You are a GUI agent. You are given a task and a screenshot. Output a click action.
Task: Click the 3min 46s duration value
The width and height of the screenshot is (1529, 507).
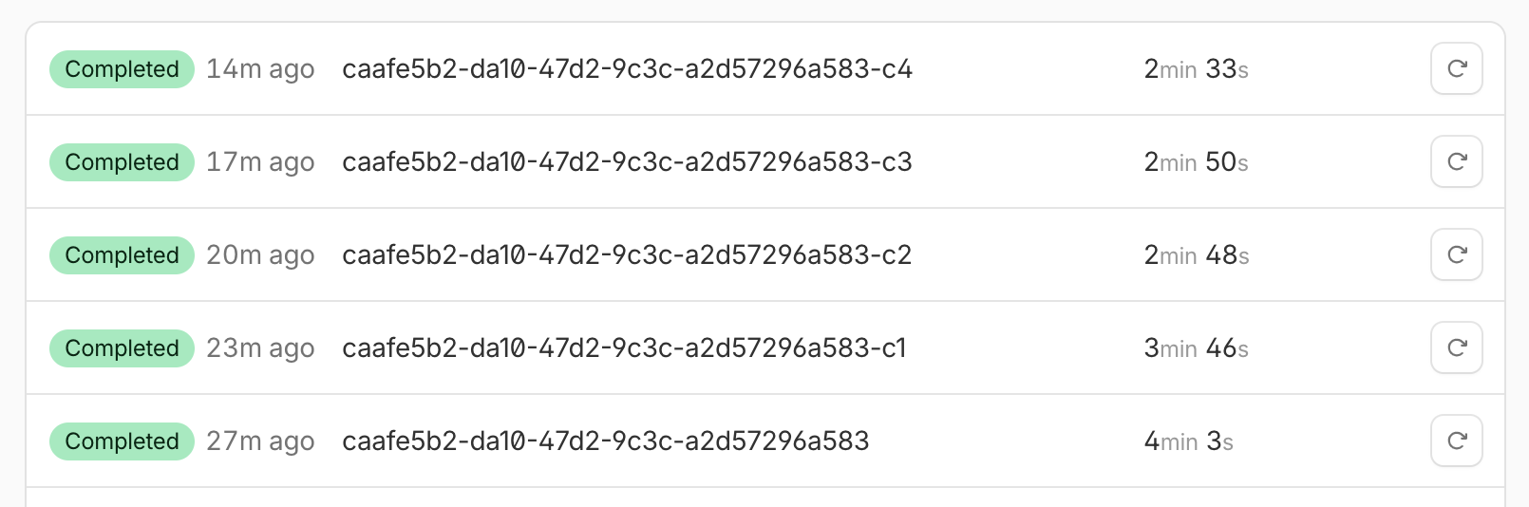tap(1196, 348)
